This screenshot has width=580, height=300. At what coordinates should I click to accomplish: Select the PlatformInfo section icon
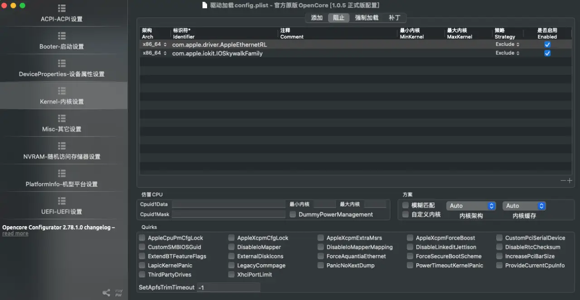[x=62, y=174]
